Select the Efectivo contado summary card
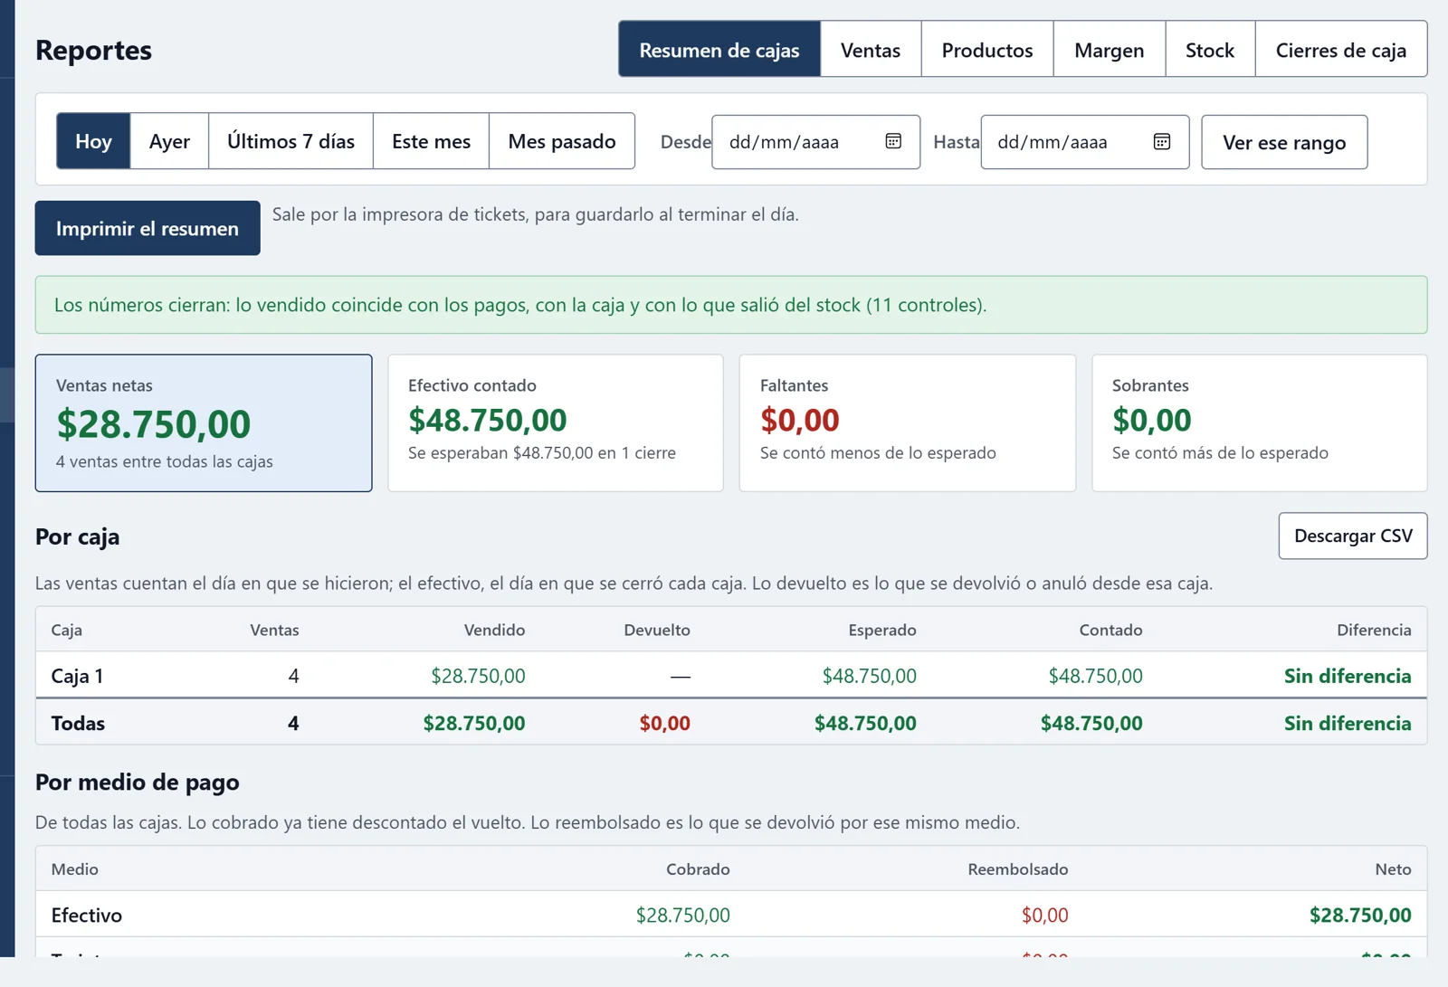 pos(556,422)
